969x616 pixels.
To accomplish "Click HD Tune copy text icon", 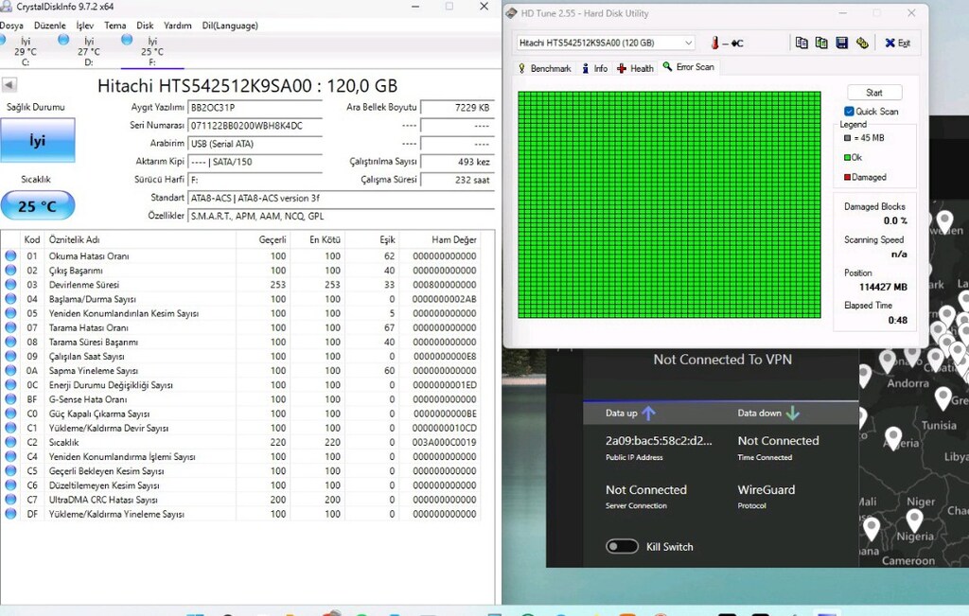I will (x=802, y=43).
